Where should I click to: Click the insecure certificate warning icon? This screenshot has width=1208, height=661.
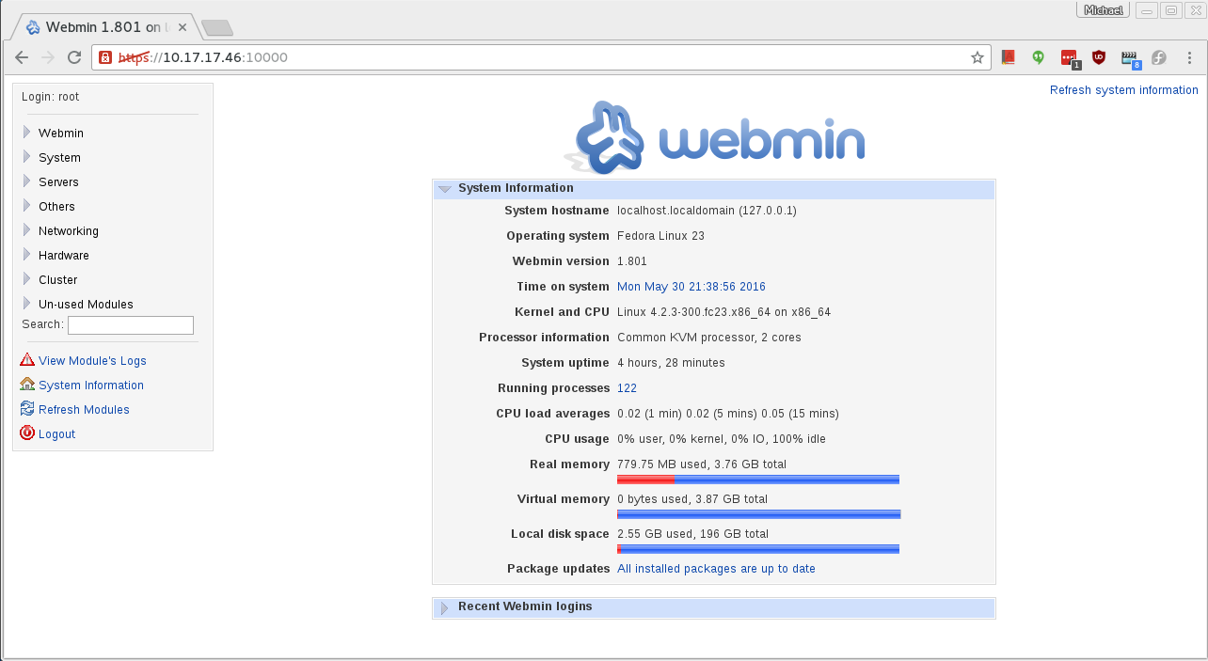click(105, 57)
